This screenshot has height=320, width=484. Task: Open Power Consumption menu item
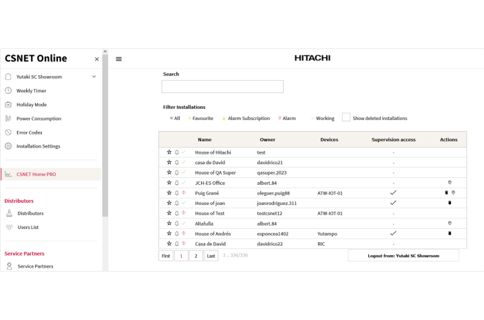pos(39,119)
